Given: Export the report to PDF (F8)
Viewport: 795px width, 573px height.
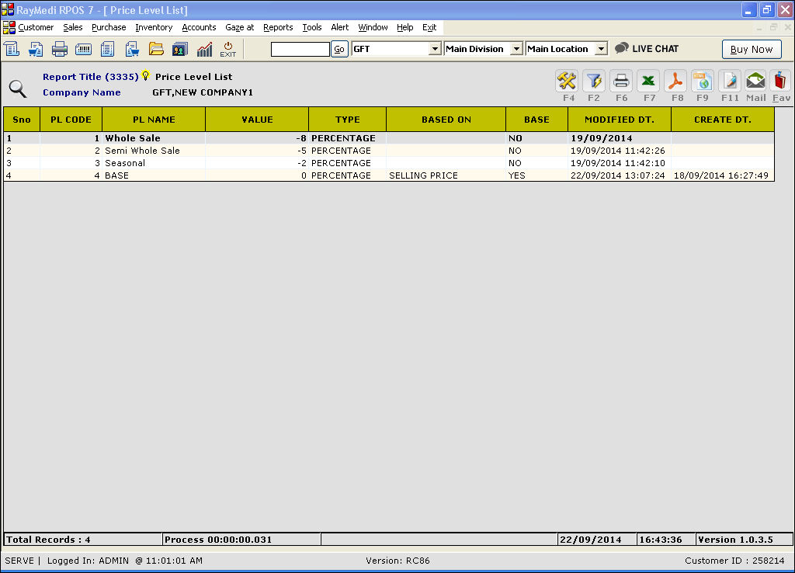Looking at the screenshot, I should pyautogui.click(x=676, y=81).
